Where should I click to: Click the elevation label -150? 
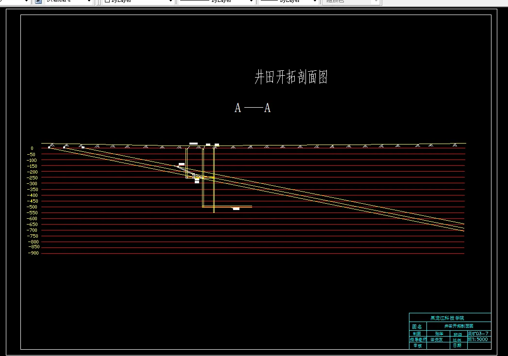tap(32, 166)
